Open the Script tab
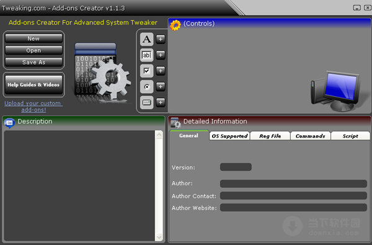The image size is (372, 245). (350, 136)
